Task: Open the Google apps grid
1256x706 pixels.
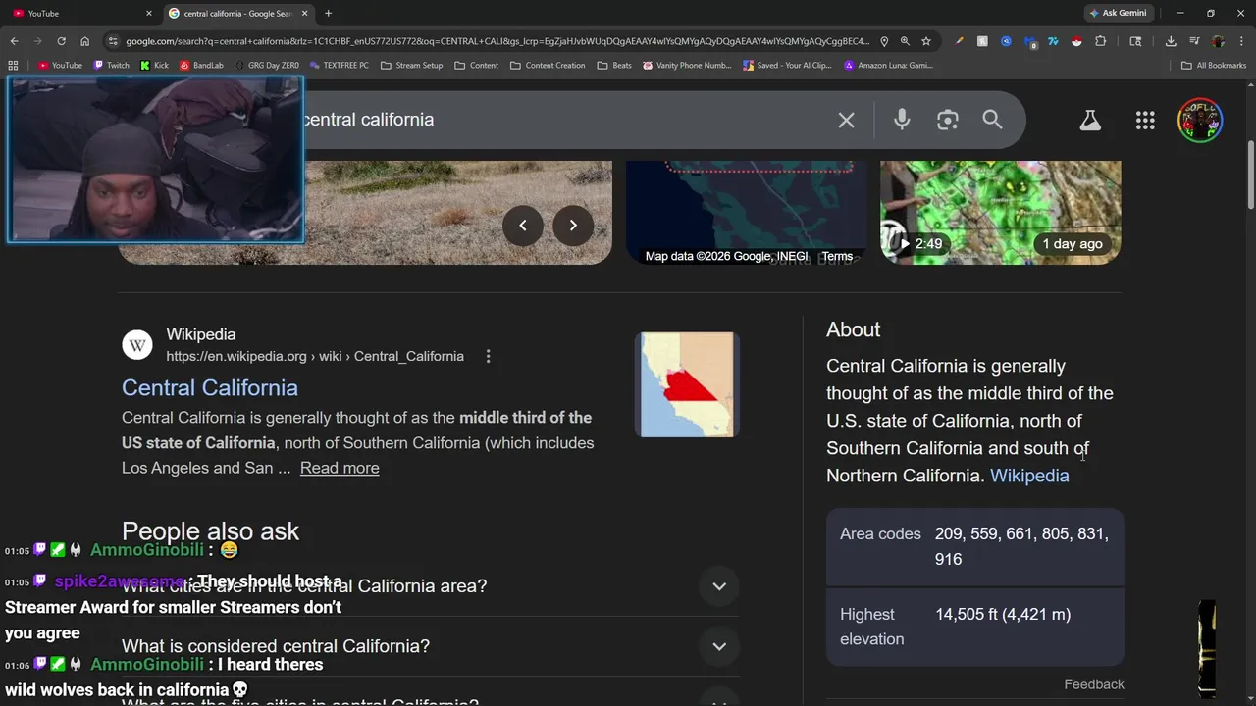Action: coord(1145,120)
